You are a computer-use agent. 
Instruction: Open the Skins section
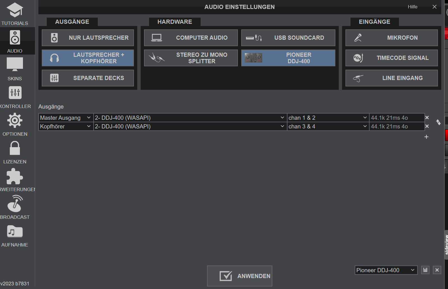click(15, 69)
